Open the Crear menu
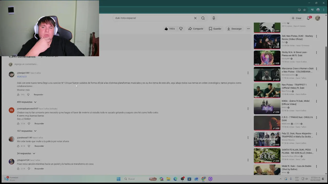 tap(296, 18)
